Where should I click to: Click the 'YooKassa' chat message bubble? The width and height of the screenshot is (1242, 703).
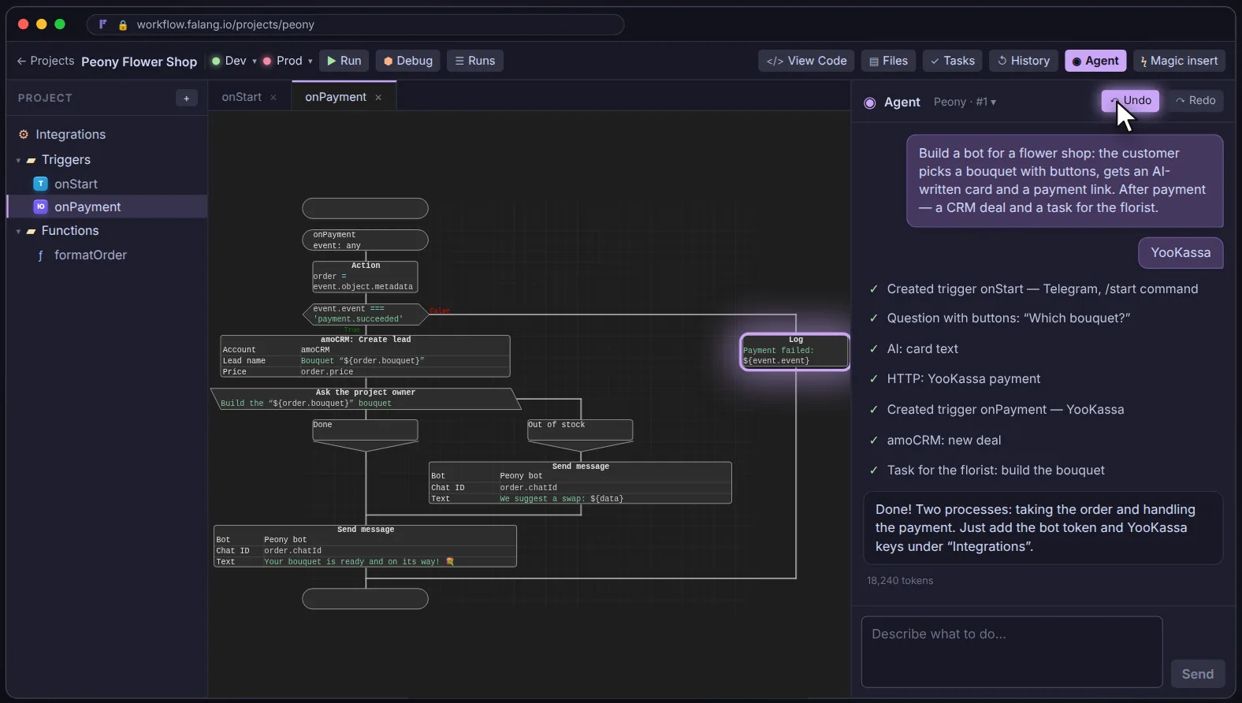point(1181,253)
